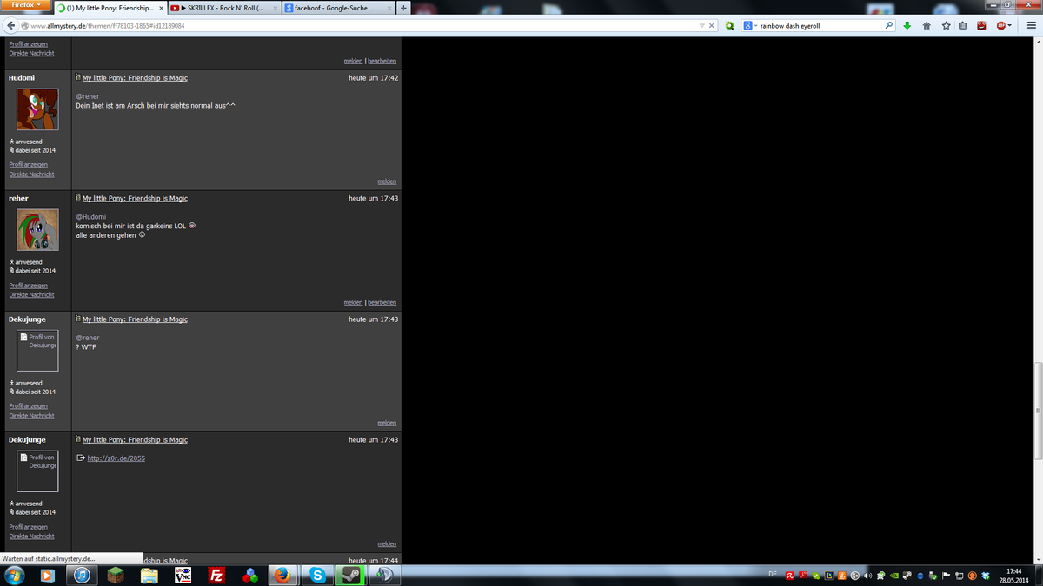Switch to the SKRILLEX Rock N' Roll tab
The image size is (1043, 586).
(x=223, y=8)
